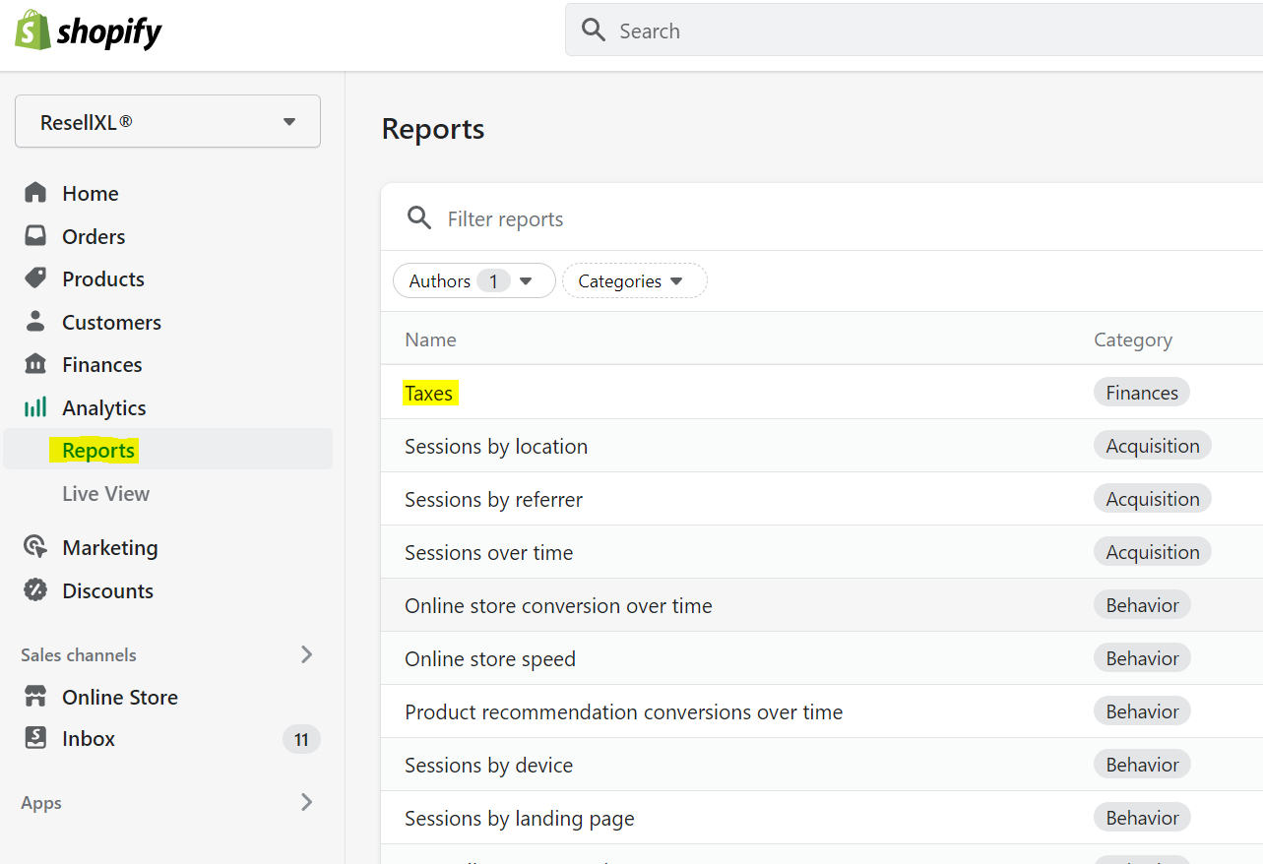The width and height of the screenshot is (1263, 864).
Task: Click the Authors filter count badge 1
Action: pos(493,281)
